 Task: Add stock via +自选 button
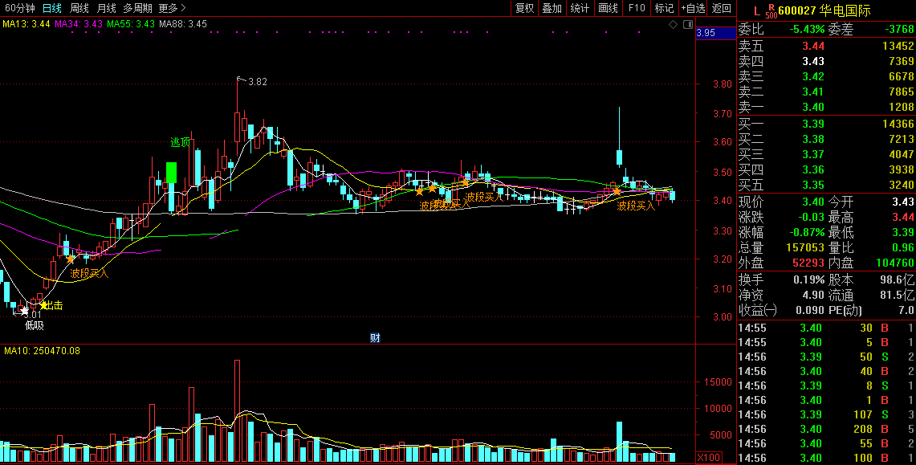pos(693,8)
